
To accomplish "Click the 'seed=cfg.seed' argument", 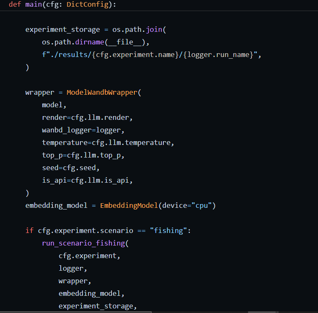I will tap(69, 168).
